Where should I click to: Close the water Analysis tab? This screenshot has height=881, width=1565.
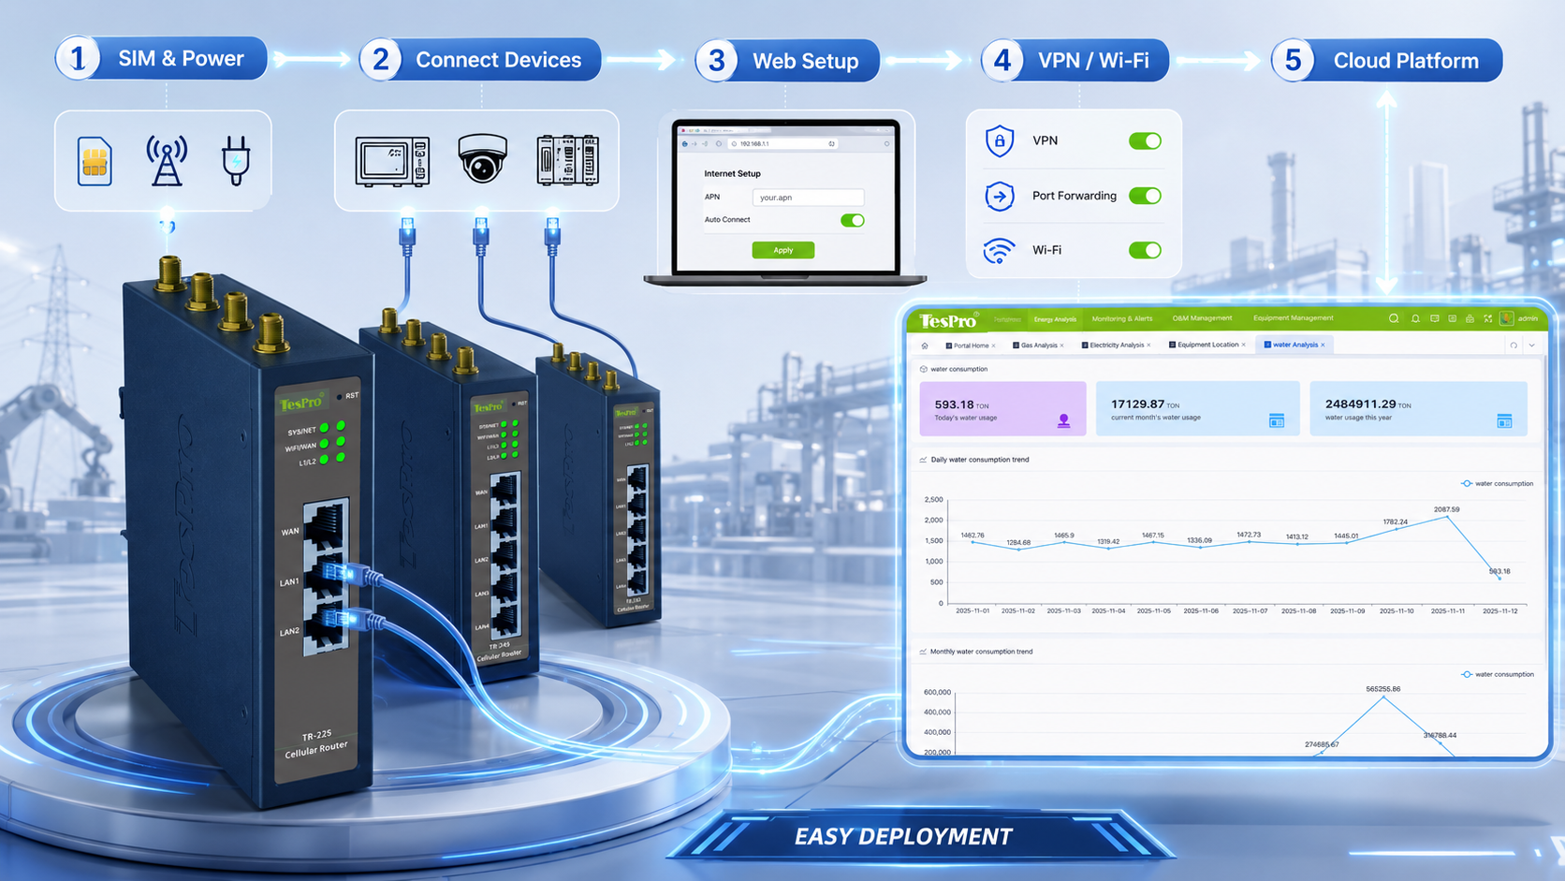(x=1323, y=345)
